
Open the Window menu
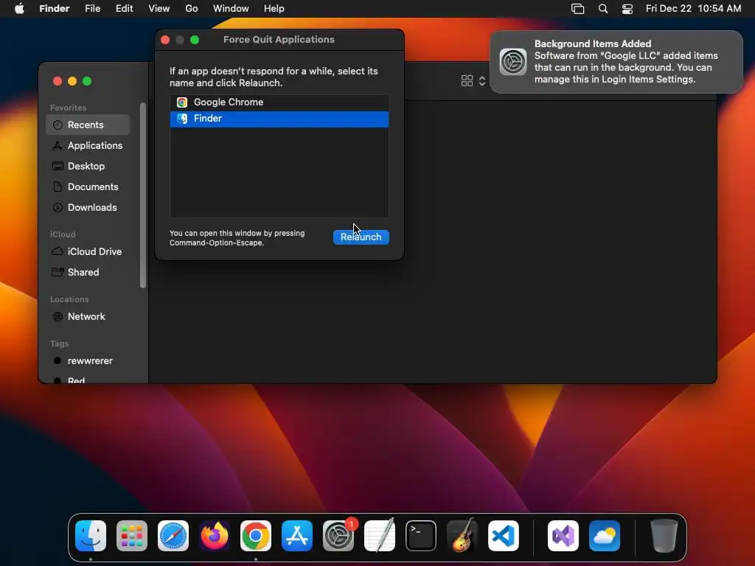click(231, 9)
